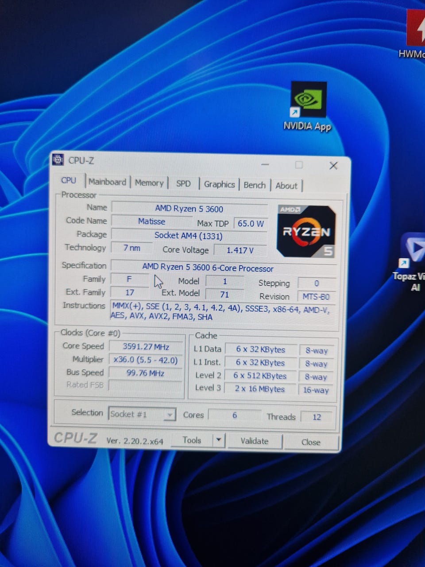This screenshot has width=425, height=567.
Task: Open the Bench tab
Action: point(255,185)
